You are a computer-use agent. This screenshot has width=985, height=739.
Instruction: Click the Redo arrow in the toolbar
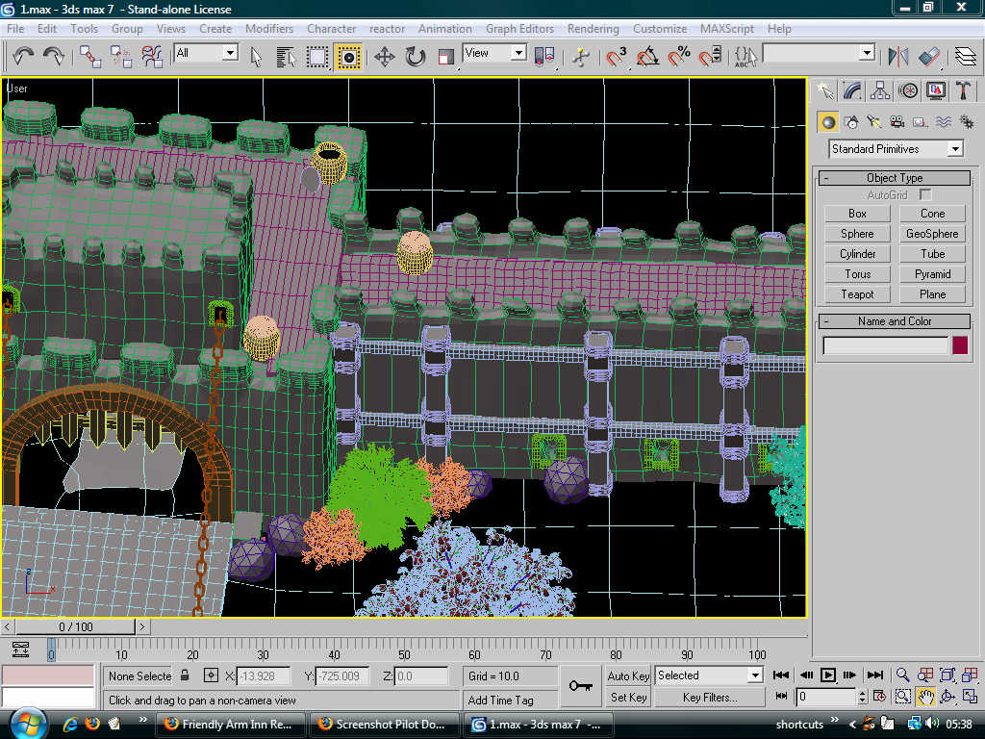click(x=54, y=57)
